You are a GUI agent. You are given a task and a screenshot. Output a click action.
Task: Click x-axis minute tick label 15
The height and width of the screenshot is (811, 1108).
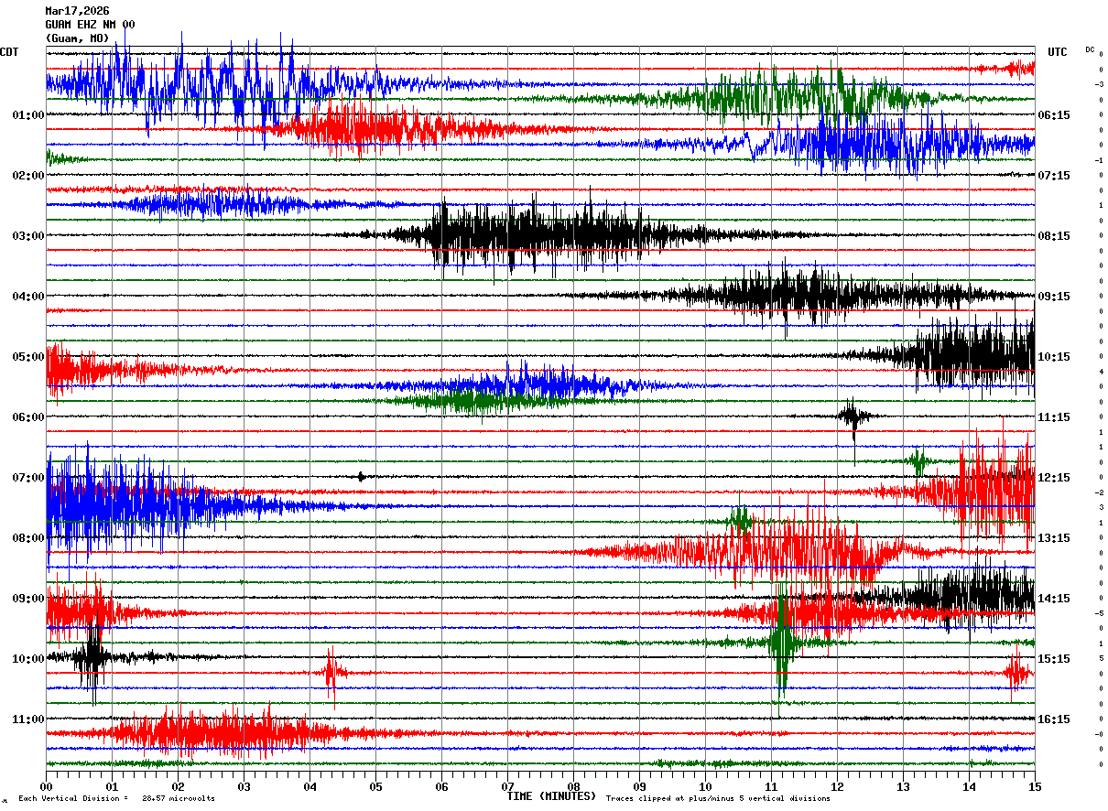1035,786
